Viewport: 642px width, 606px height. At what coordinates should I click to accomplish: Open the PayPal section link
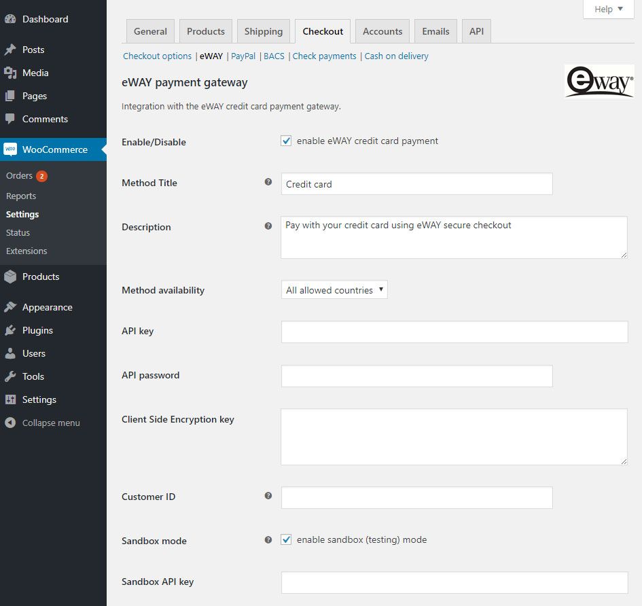point(243,56)
